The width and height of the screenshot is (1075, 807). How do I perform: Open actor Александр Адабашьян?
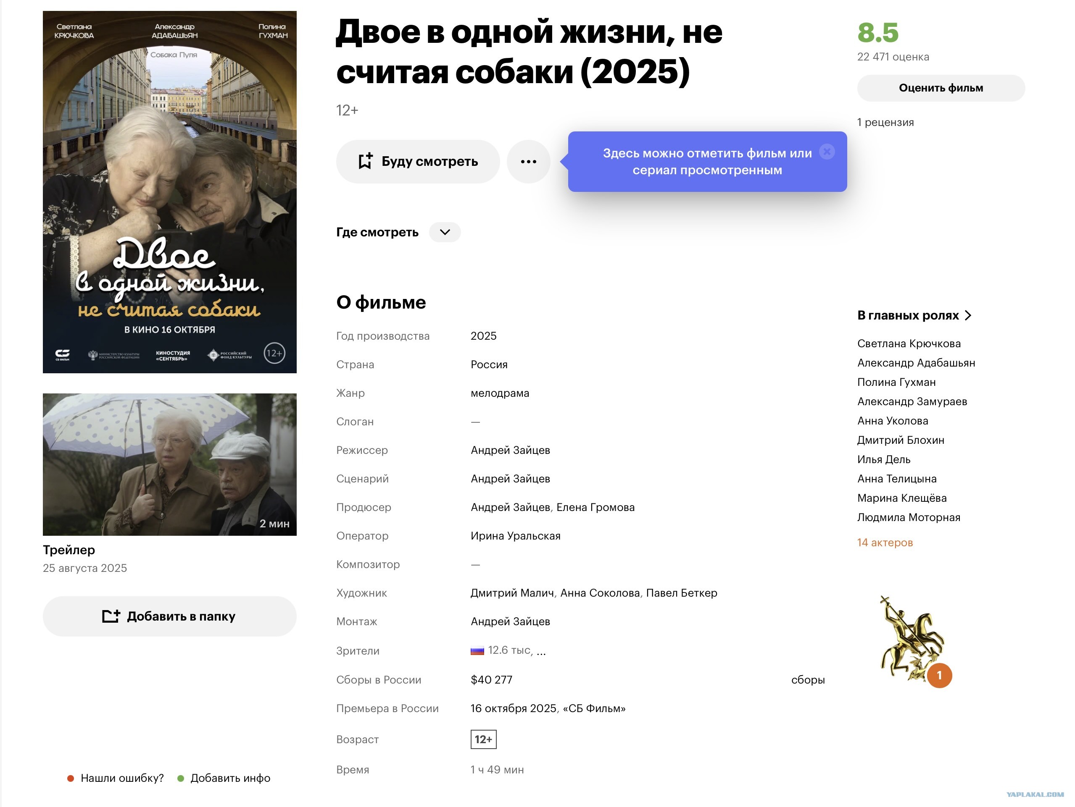click(916, 363)
